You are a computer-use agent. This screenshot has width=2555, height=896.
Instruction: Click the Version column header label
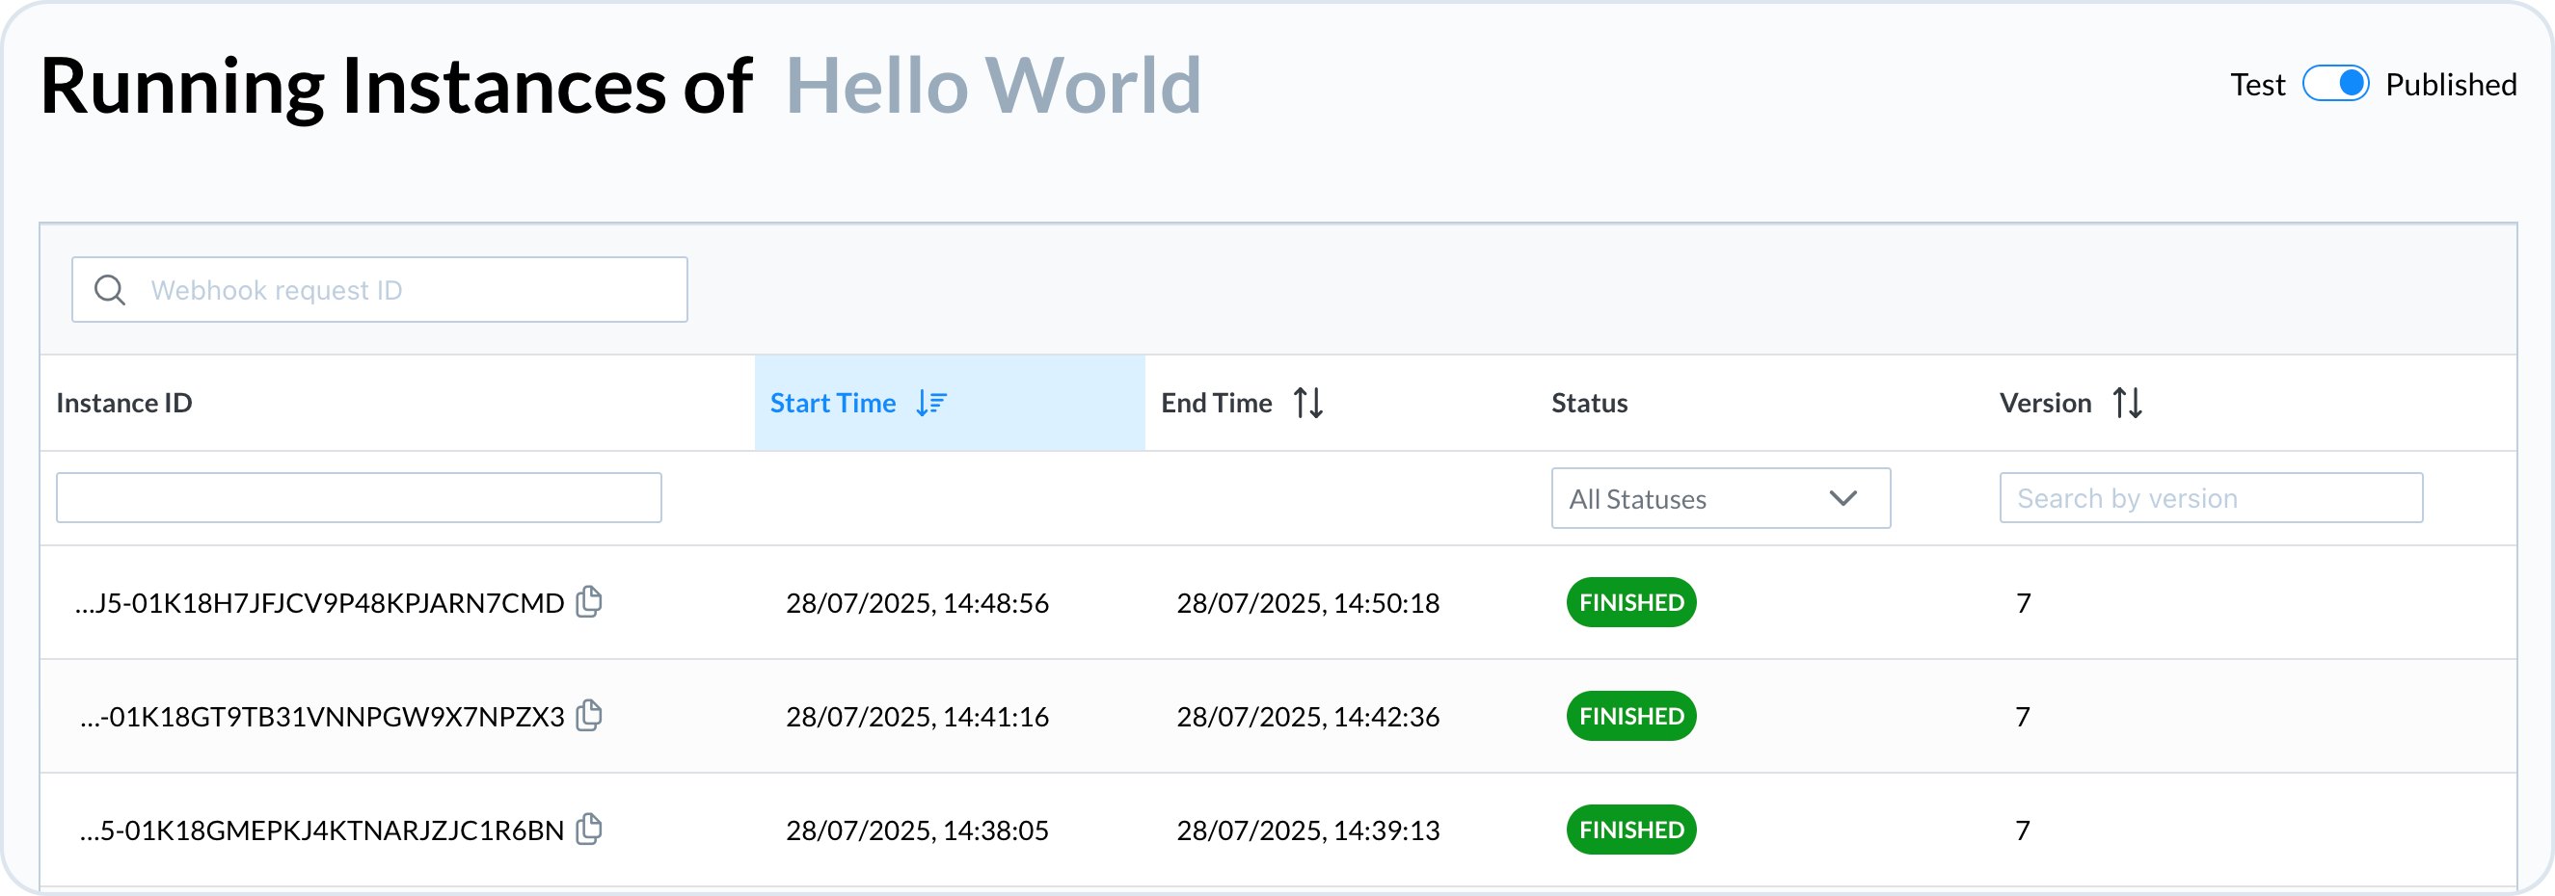(x=2045, y=404)
